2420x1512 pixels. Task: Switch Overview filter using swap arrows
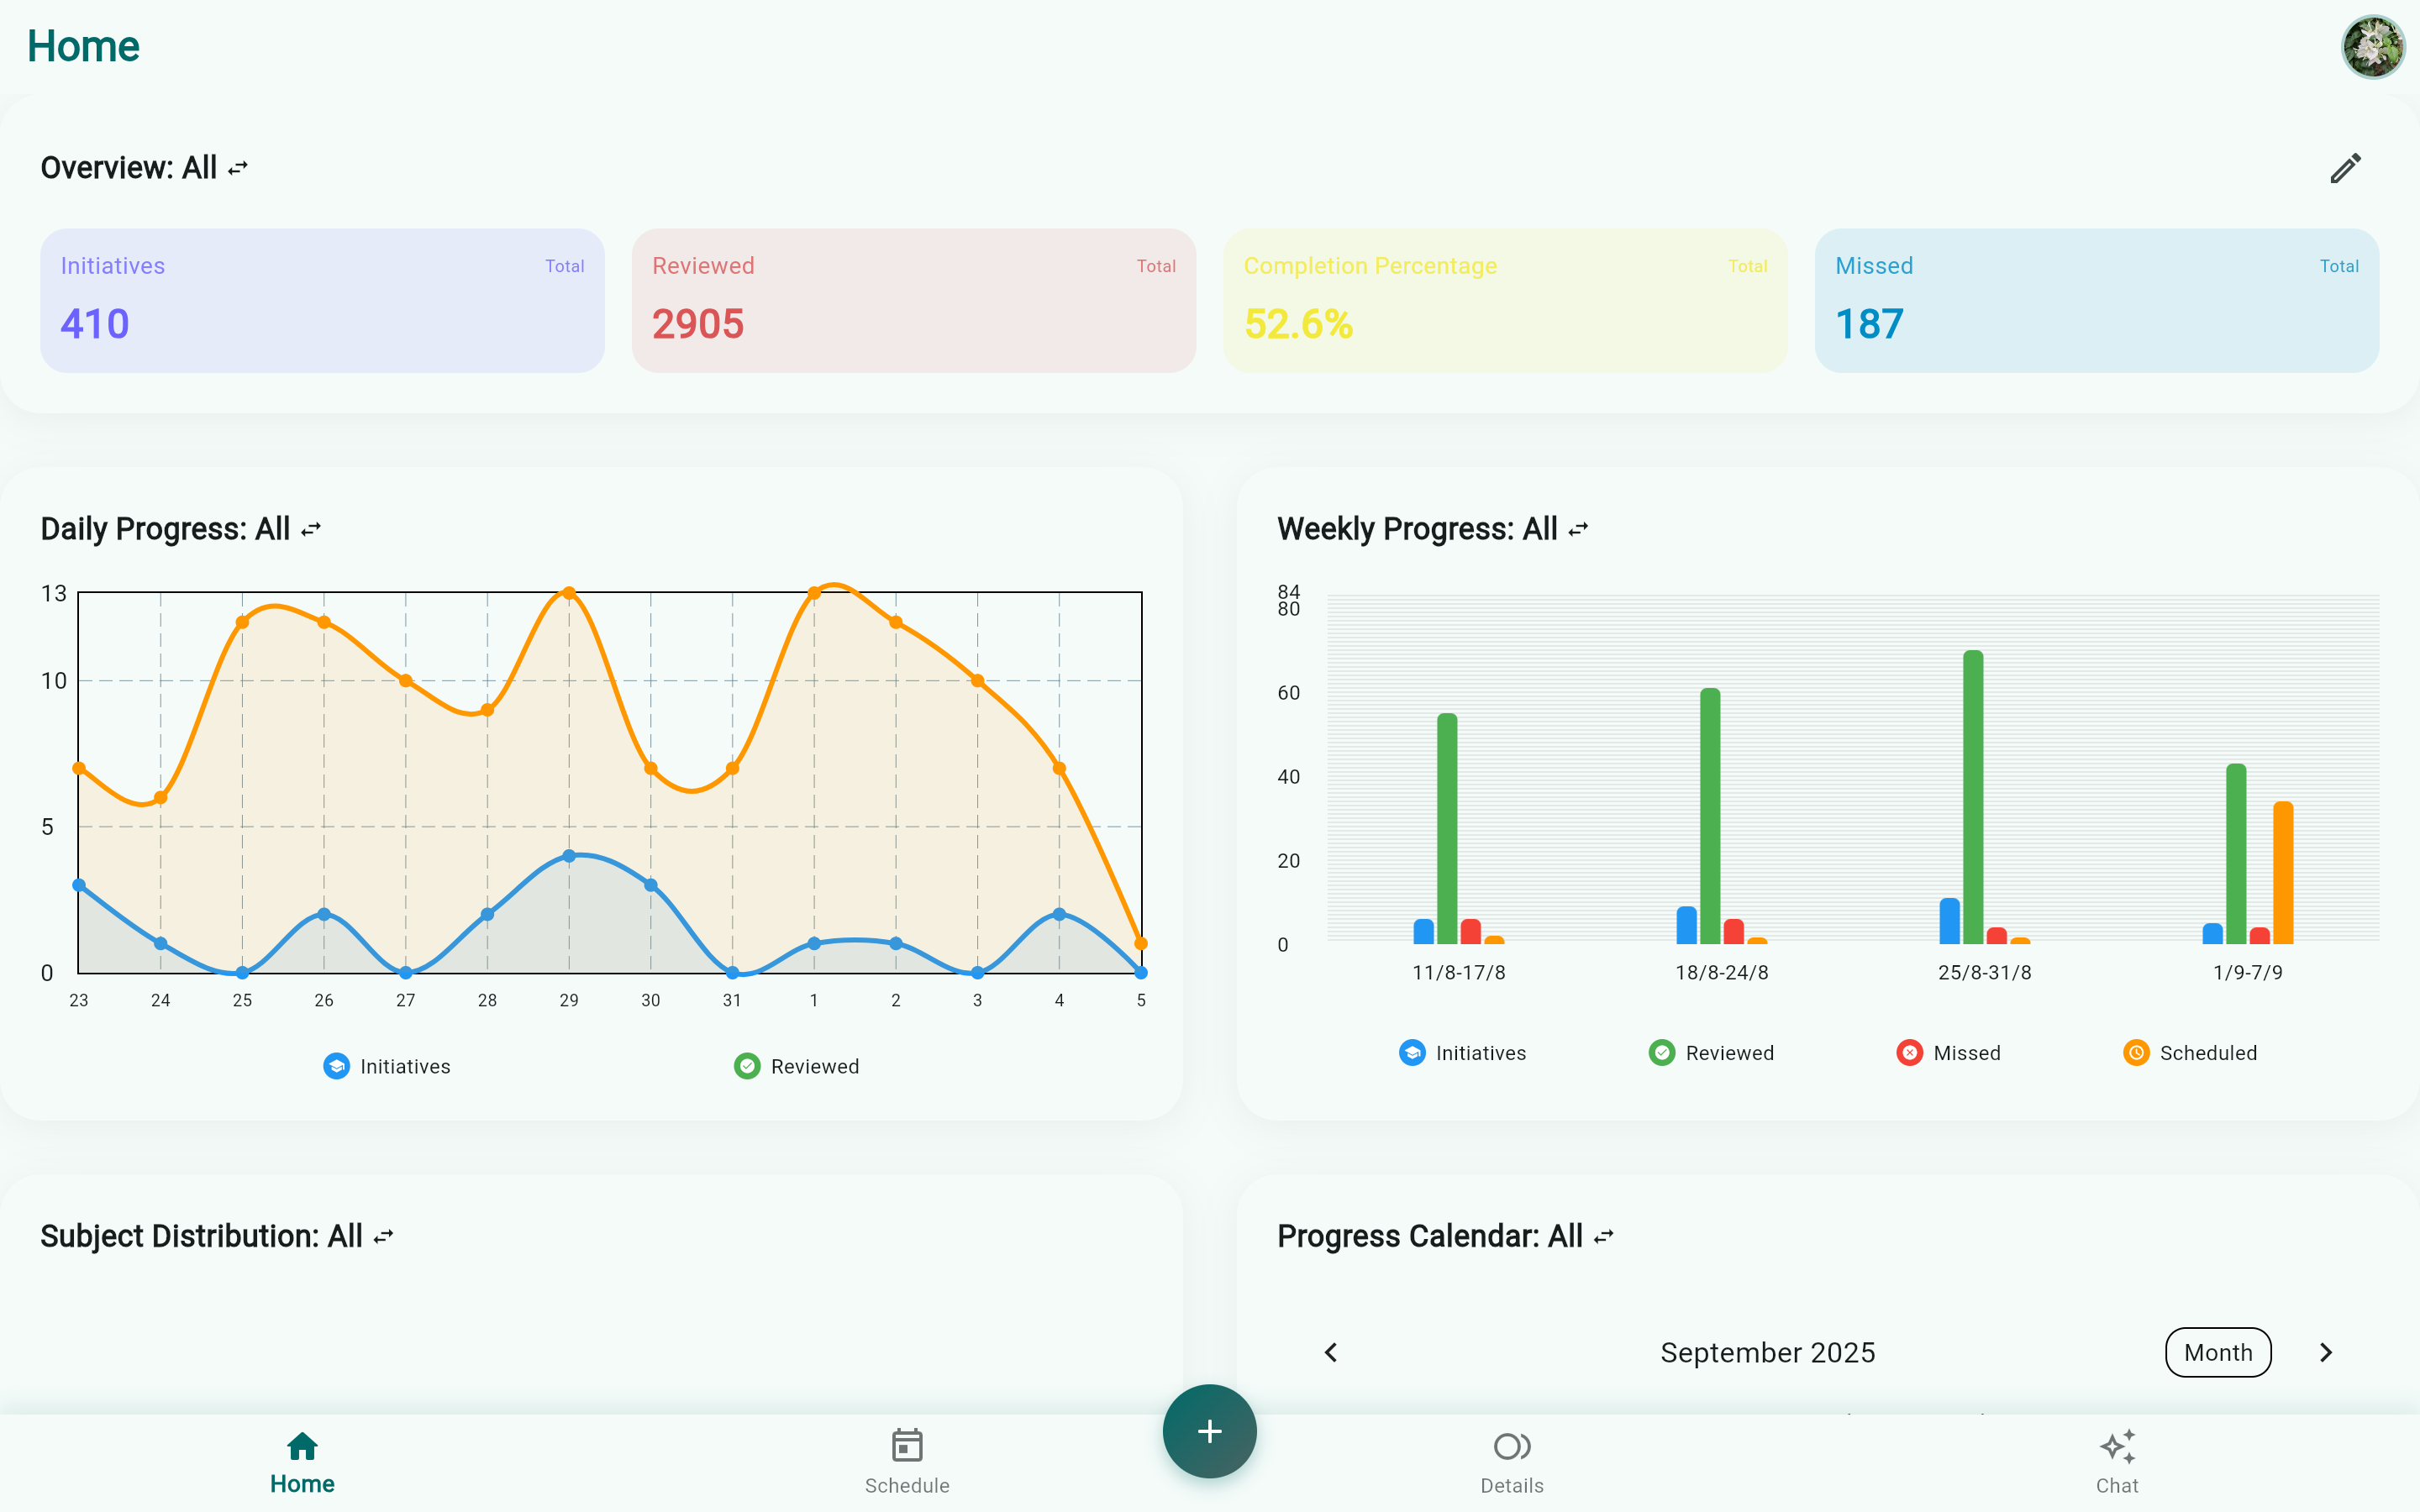coord(237,168)
